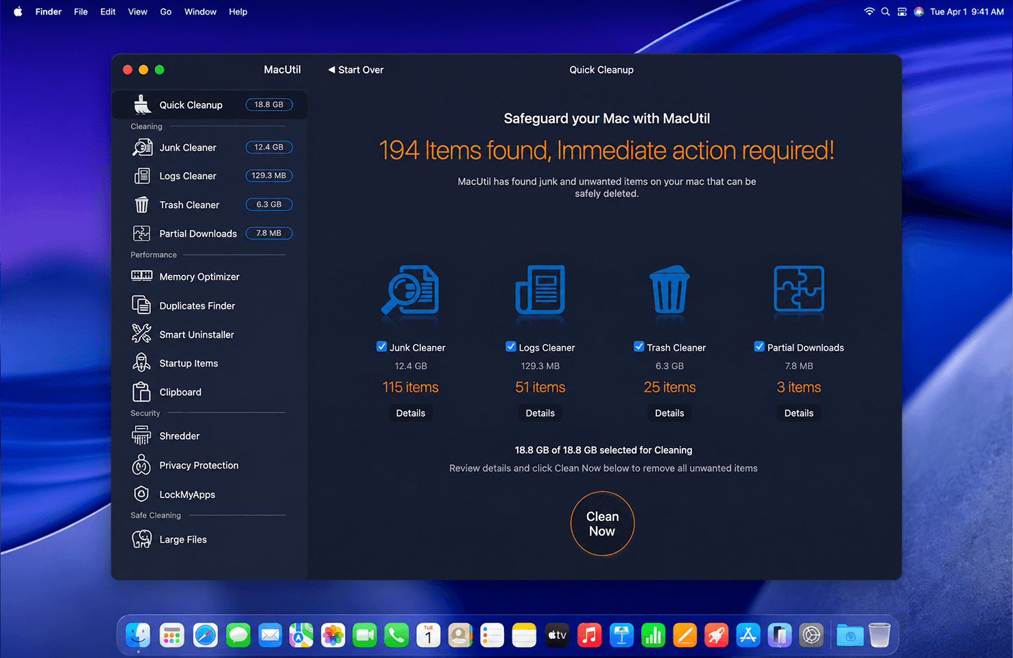Open Control Center in the menu bar
The height and width of the screenshot is (658, 1013).
(902, 12)
